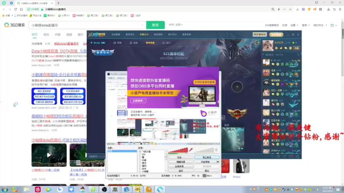Screen dimensions: 344x193
Task: Open the red NetEase Music taskbar icon
Action: 38,189
